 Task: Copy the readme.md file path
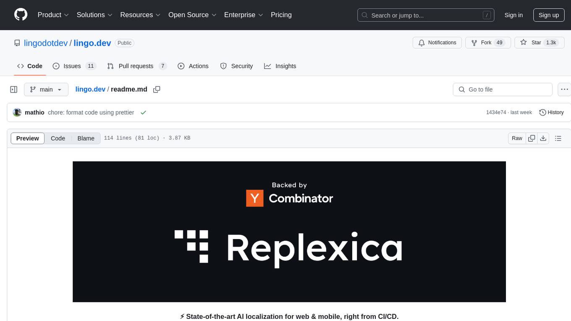pos(157,89)
